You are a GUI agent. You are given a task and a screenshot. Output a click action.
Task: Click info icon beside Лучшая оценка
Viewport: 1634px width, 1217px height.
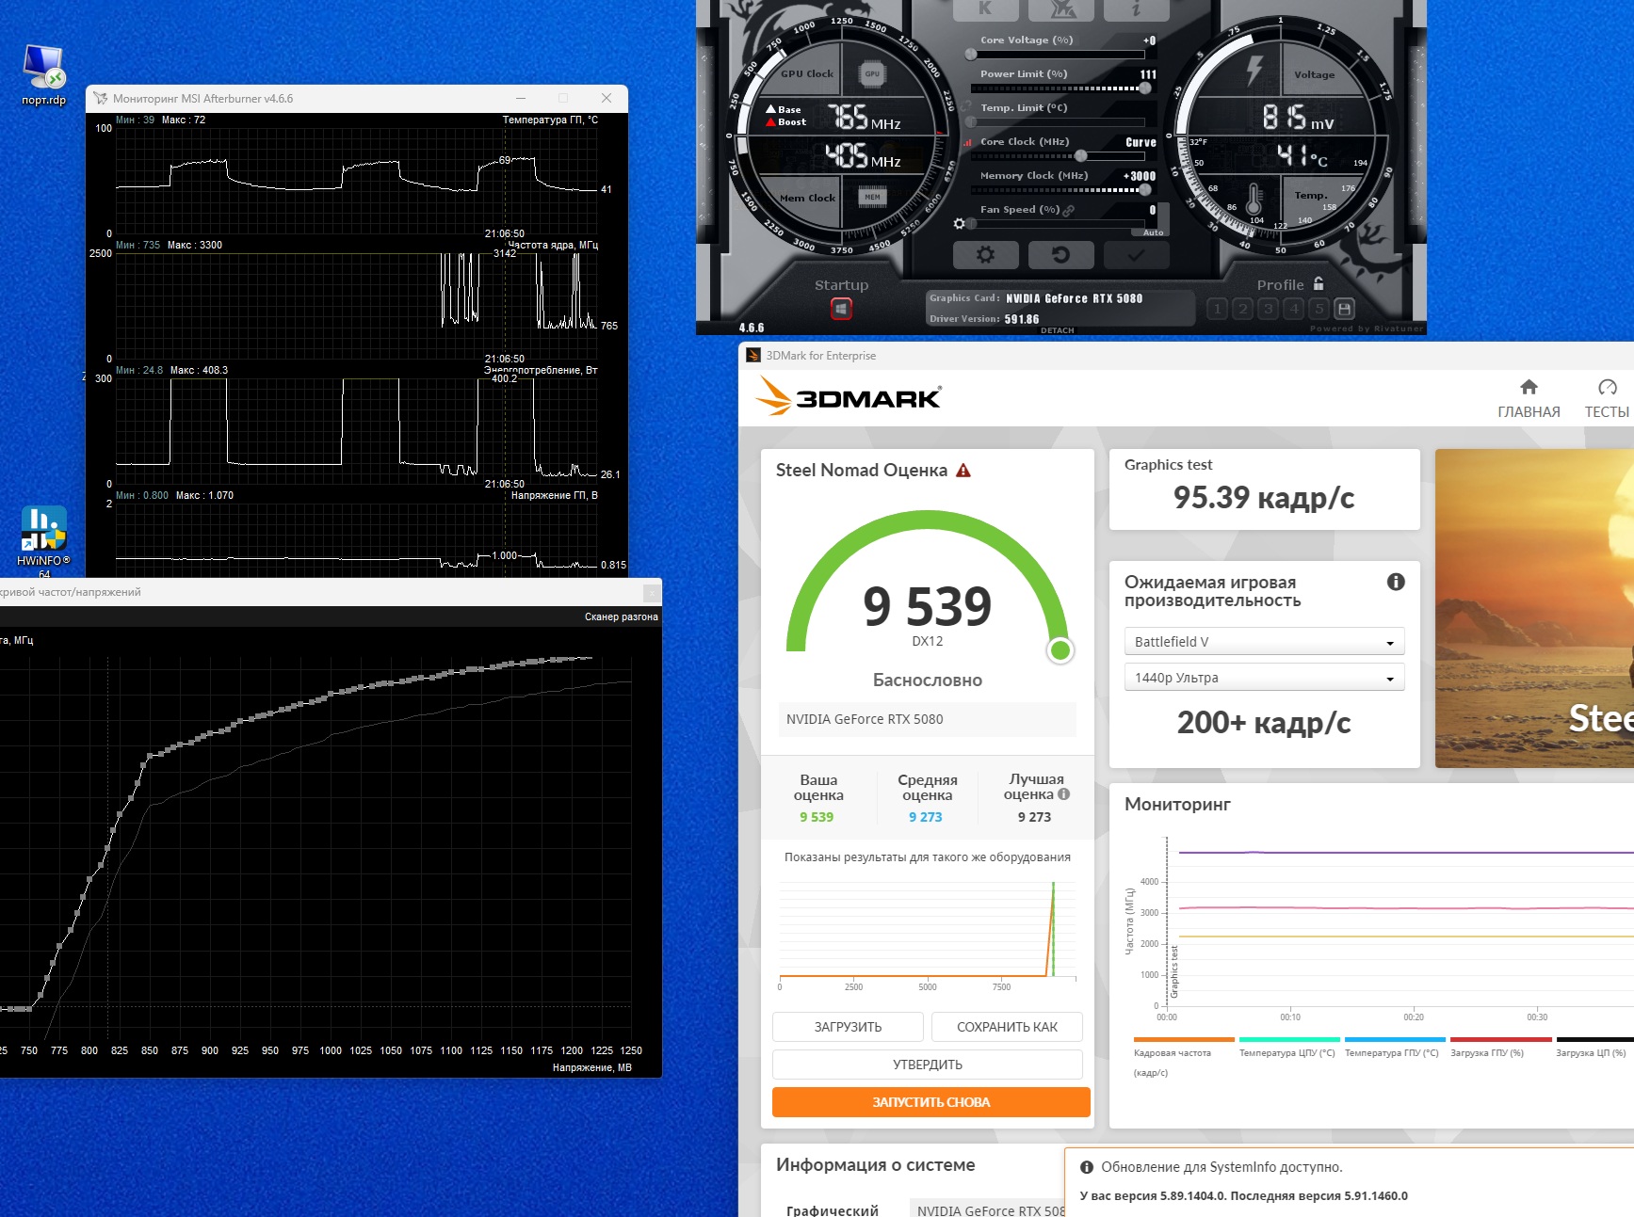click(x=1064, y=794)
